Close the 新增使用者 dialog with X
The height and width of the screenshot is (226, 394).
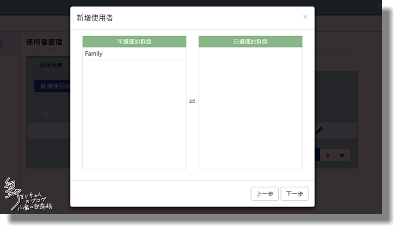click(305, 17)
